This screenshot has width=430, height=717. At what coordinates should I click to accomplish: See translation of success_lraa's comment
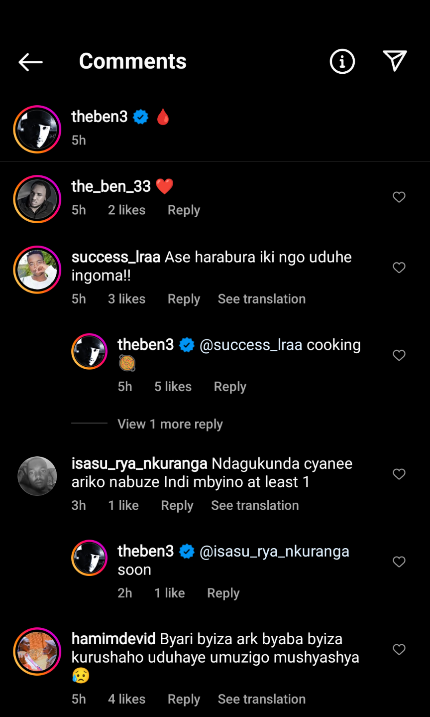click(x=261, y=299)
